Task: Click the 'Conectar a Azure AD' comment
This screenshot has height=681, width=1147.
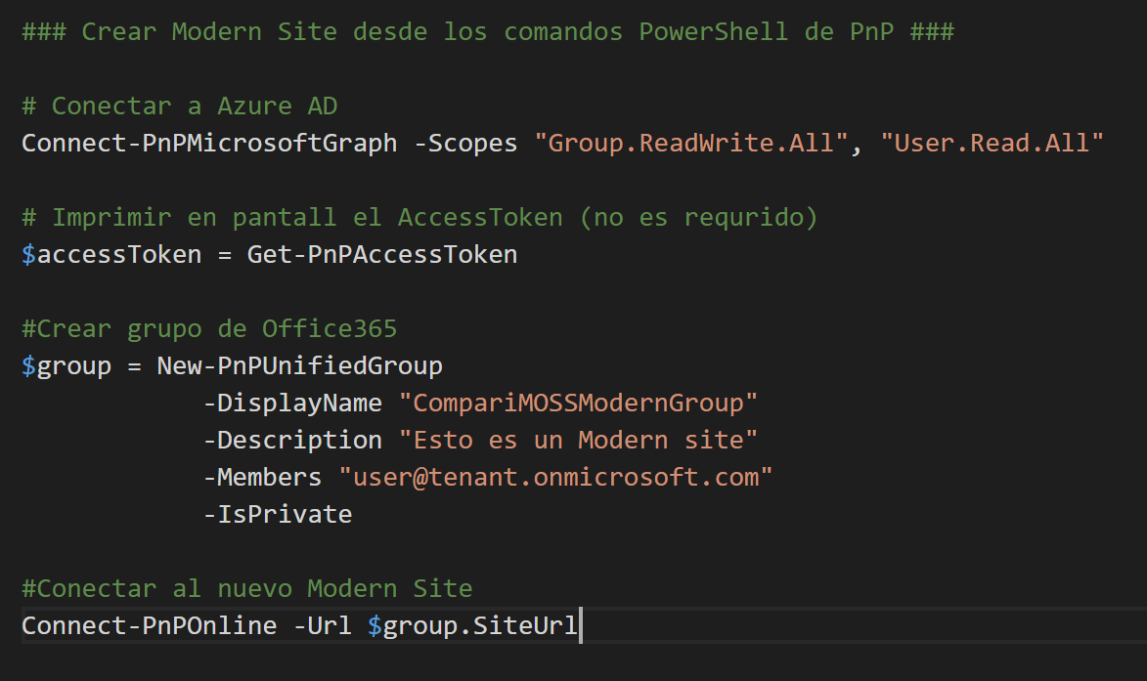Action: [180, 105]
